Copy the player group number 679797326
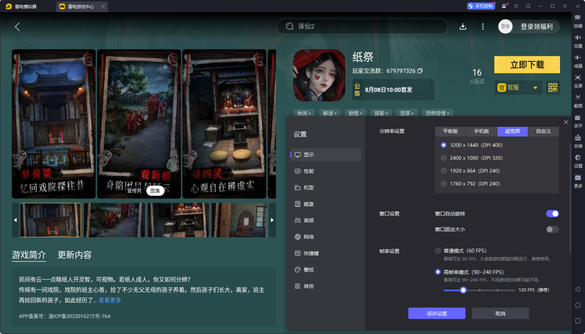Viewport: 585px width, 334px height. click(420, 71)
